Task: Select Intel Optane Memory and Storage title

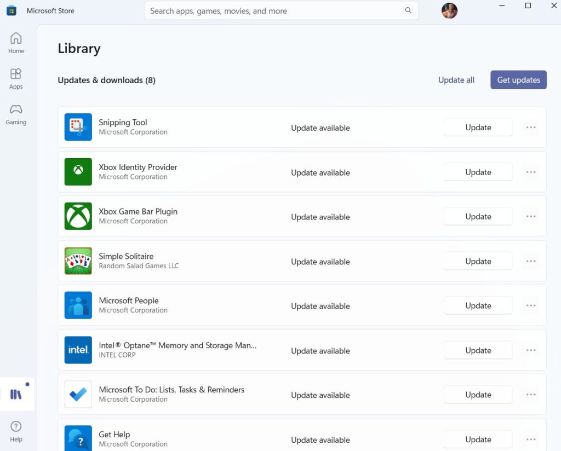Action: pyautogui.click(x=178, y=345)
